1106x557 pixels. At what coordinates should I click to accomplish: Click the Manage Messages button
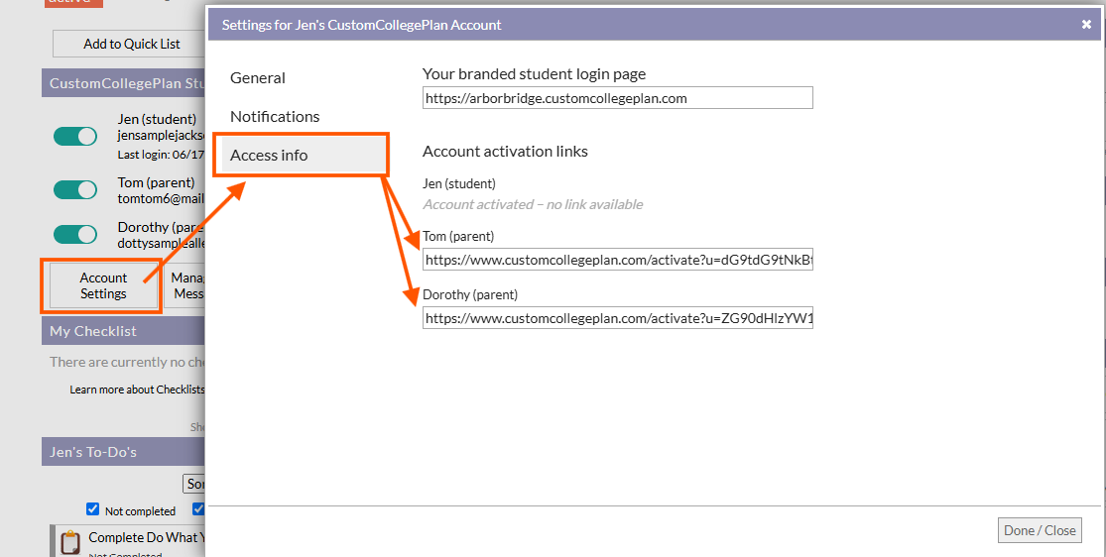coord(186,285)
